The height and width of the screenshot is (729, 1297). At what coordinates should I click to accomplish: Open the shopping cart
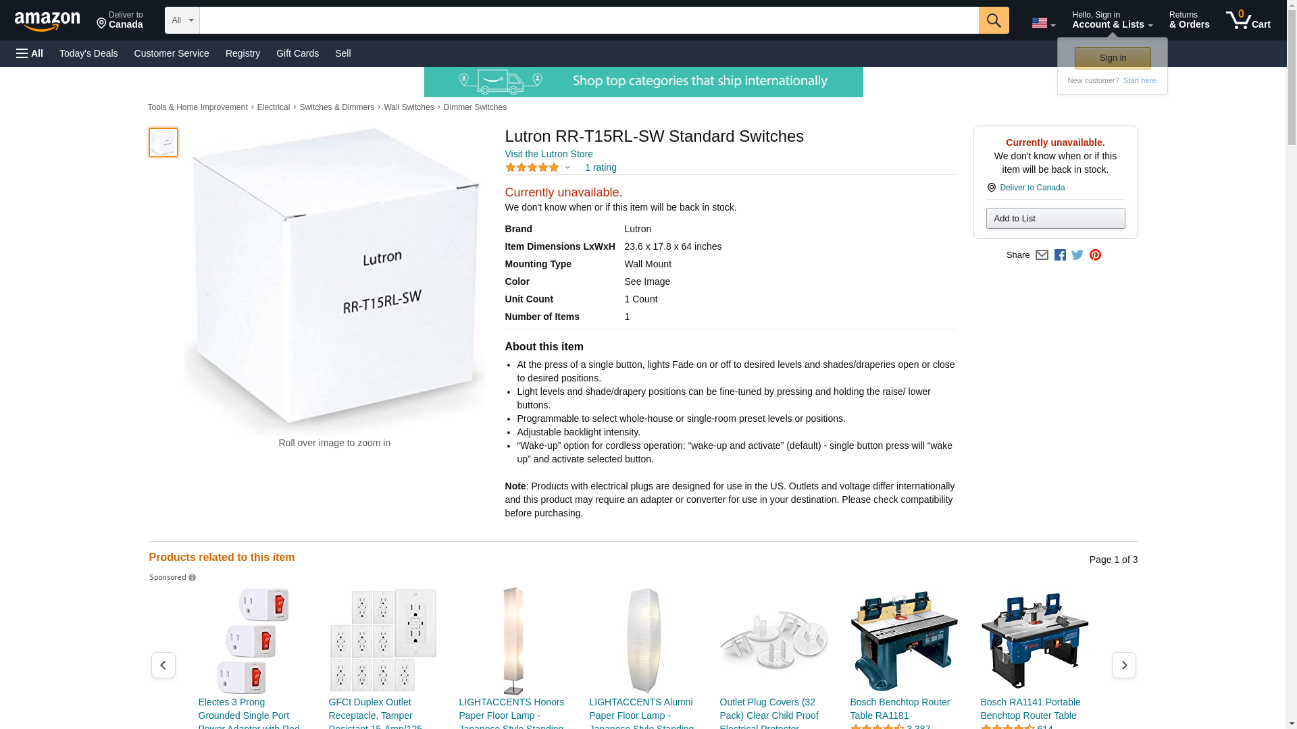1248,20
